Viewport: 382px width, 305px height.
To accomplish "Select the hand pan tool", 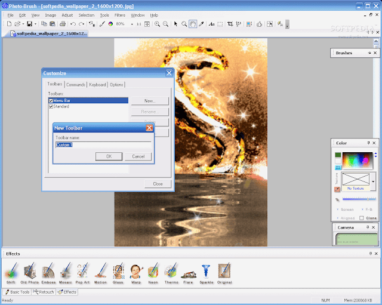I will [193, 24].
